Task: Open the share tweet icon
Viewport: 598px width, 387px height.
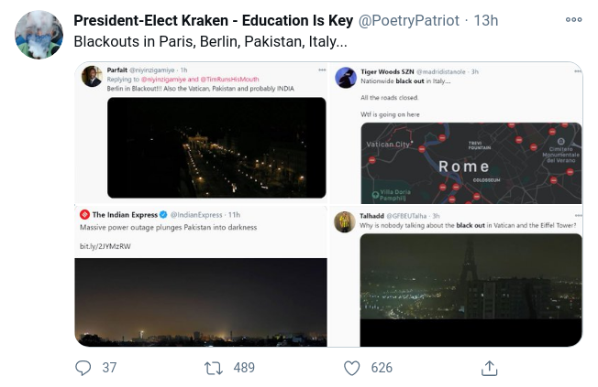Action: click(489, 367)
